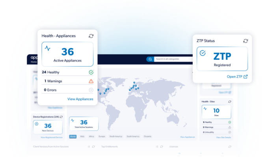Click the search magnifier button in top bar
This screenshot has width=268, height=157.
click(150, 59)
